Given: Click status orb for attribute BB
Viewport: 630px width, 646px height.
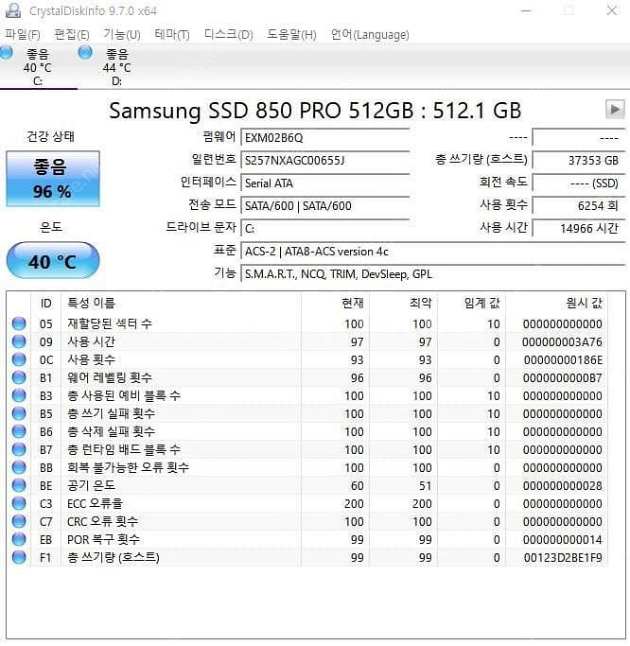Looking at the screenshot, I should click(19, 467).
